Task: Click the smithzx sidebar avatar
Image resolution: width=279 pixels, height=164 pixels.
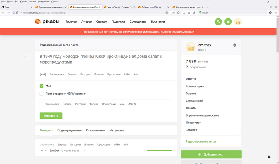Action: coord(191,47)
